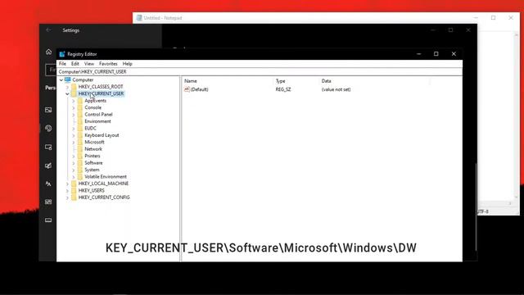
Task: Expand the AppEvents key
Action: point(74,101)
